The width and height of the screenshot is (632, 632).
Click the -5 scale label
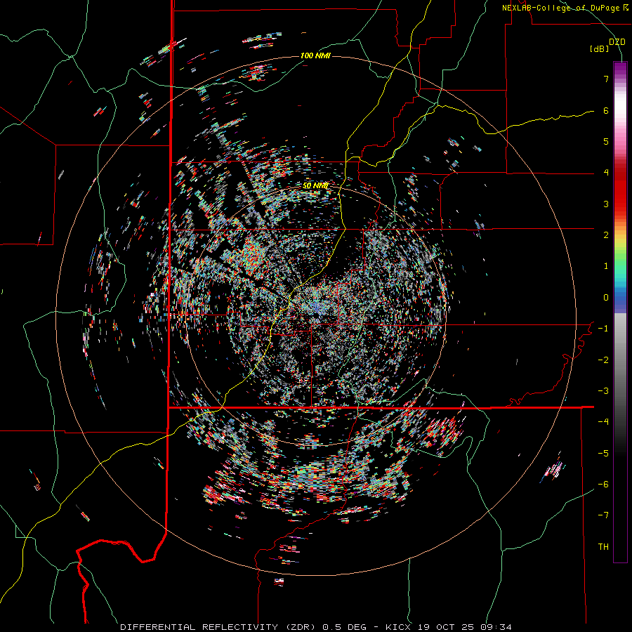(x=603, y=454)
